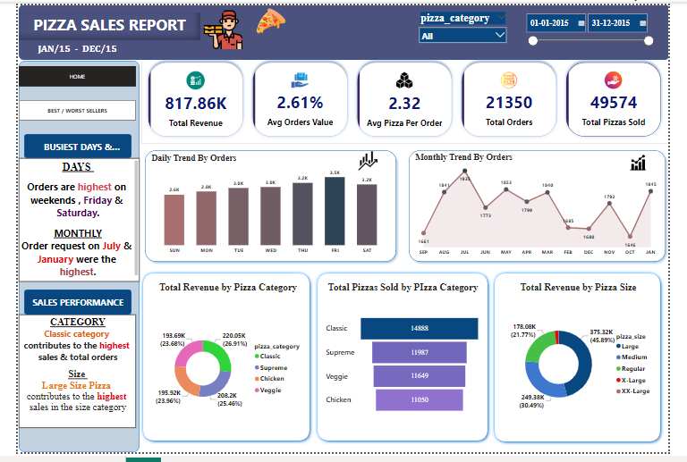Click the Avg Orders Value hand icon
The width and height of the screenshot is (687, 462).
coord(299,80)
